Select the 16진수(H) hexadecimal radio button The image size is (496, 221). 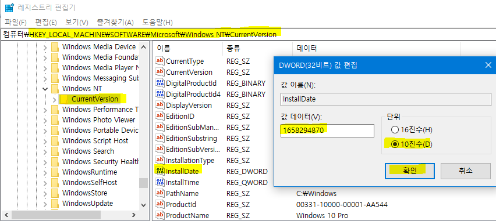(395, 129)
